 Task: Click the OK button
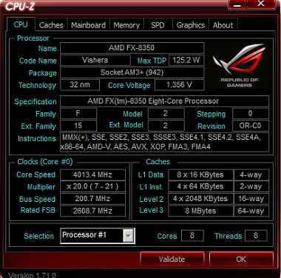241,260
